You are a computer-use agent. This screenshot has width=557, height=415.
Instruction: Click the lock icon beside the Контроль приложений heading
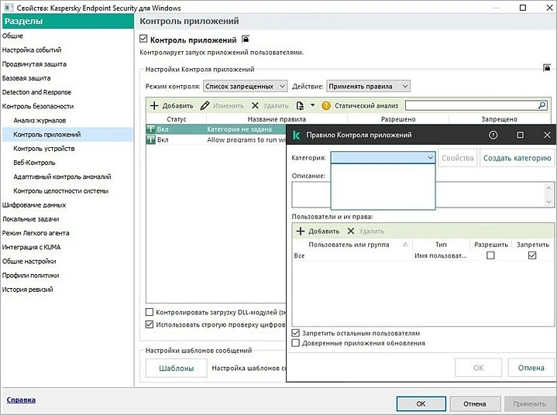246,39
